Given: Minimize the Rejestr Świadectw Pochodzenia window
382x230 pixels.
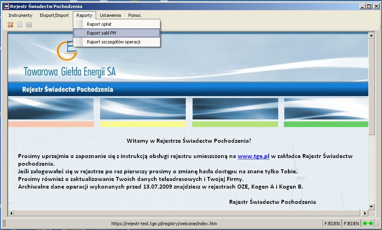Looking at the screenshot, I should [x=363, y=6].
